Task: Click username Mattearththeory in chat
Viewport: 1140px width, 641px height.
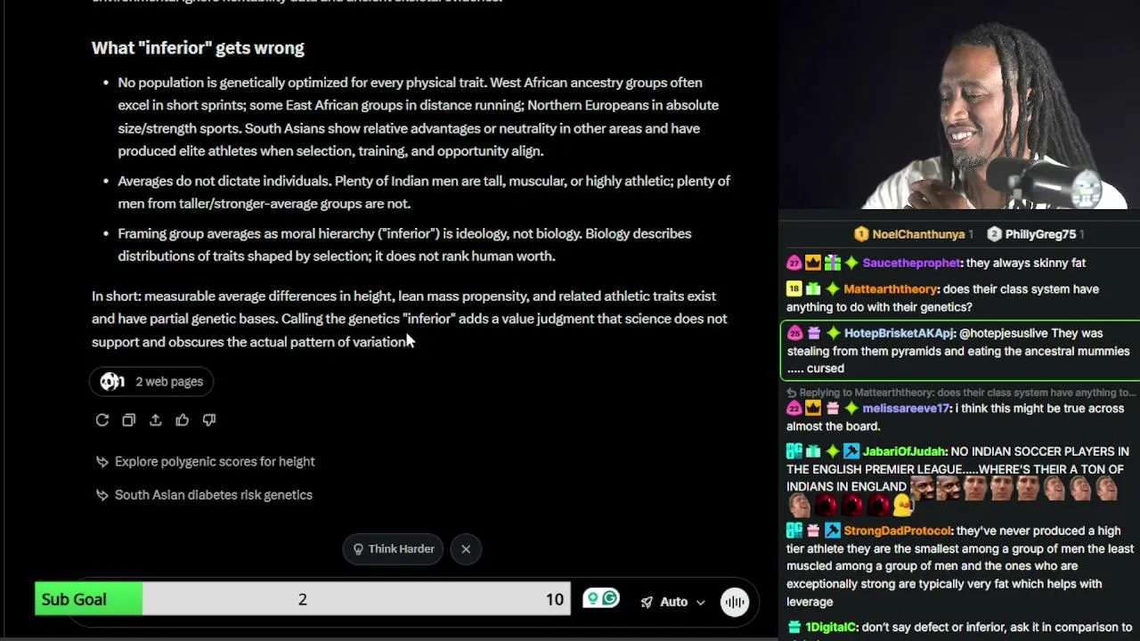Action: [x=891, y=289]
